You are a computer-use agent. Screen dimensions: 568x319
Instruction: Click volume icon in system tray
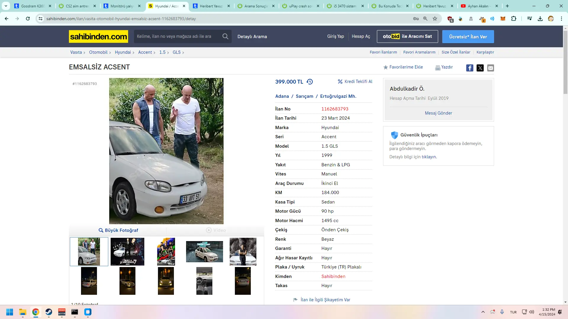click(x=532, y=312)
